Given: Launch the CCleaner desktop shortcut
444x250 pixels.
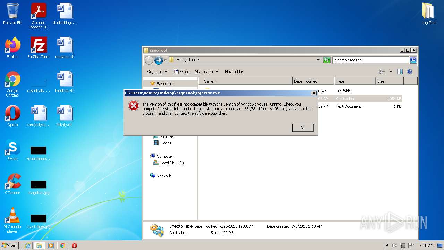Looking at the screenshot, I should [12, 184].
